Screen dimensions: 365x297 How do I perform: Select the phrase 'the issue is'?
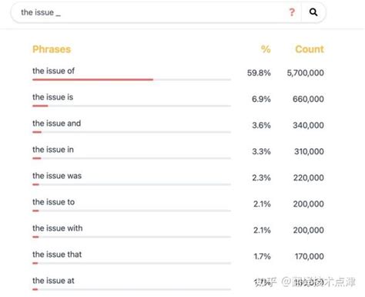click(x=52, y=97)
